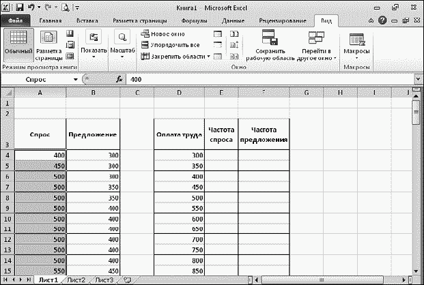Click the Масштаб zoom magnifier button
This screenshot has width=424, height=285.
[123, 44]
